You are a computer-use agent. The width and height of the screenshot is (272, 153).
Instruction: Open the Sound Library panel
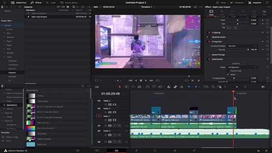click(69, 3)
